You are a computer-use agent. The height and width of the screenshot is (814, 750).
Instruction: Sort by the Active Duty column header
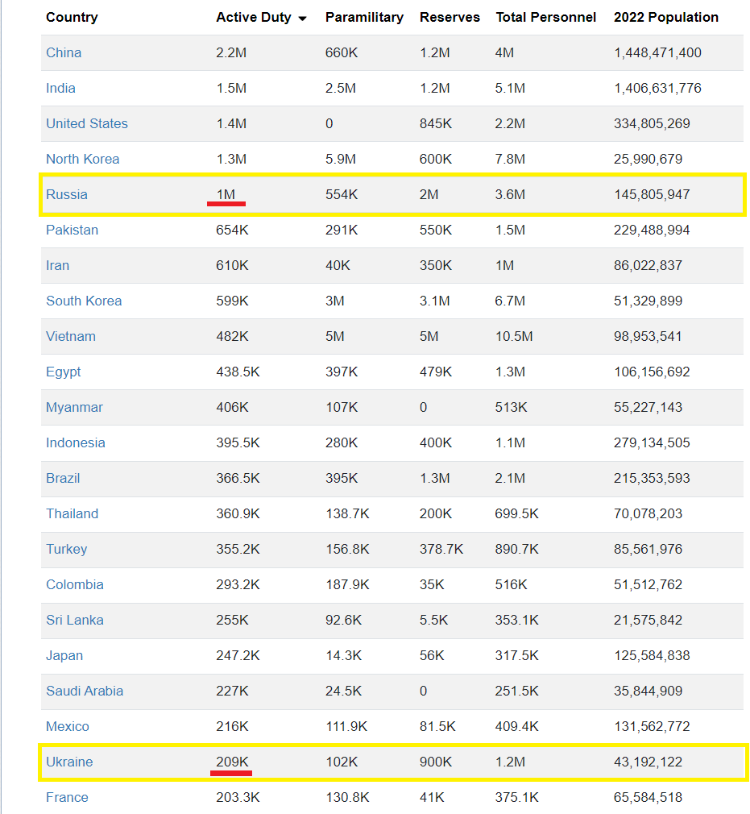coord(253,17)
